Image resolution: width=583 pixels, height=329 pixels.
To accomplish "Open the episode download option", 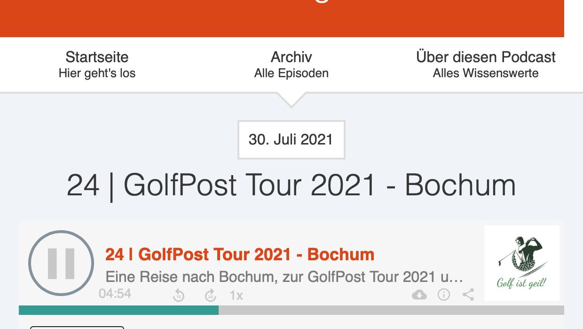I will [x=419, y=295].
